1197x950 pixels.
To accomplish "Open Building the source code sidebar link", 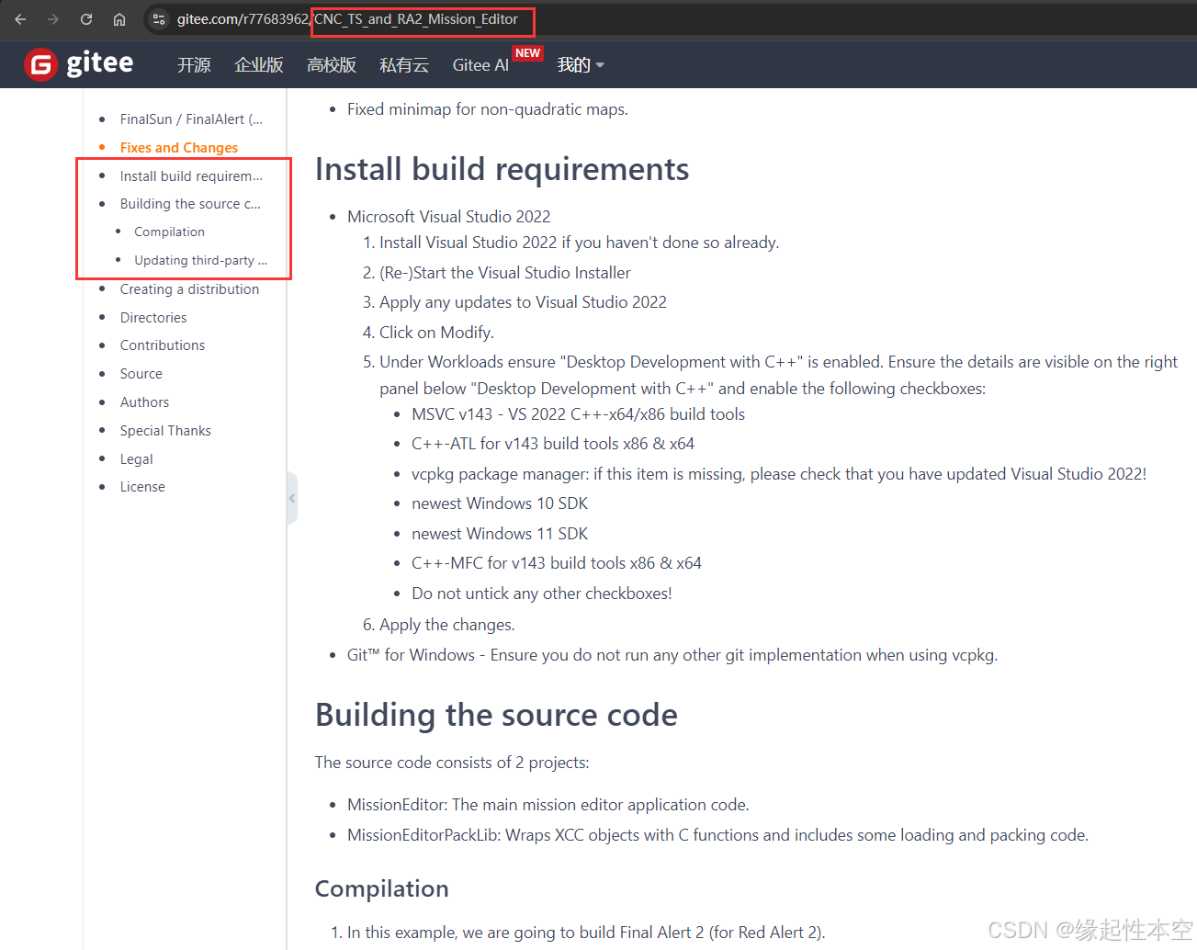I will click(190, 203).
